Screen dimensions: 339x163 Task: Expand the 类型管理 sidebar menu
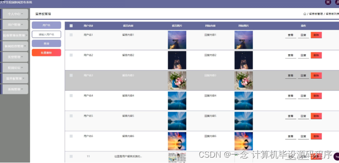pyautogui.click(x=15, y=57)
